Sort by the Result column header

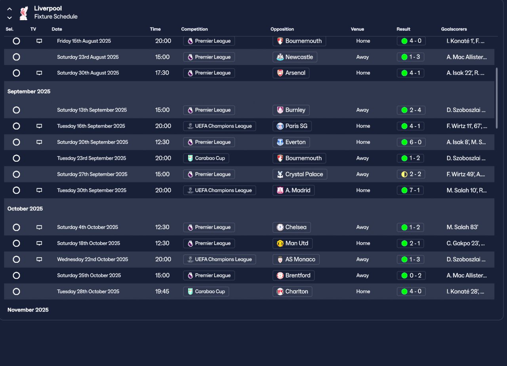pyautogui.click(x=404, y=29)
